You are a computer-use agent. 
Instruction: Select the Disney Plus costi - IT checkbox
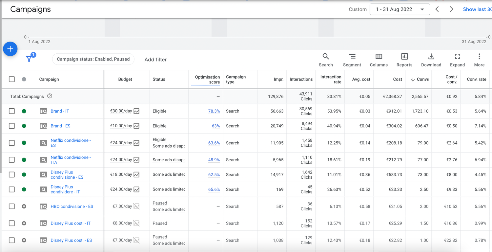[12, 224]
